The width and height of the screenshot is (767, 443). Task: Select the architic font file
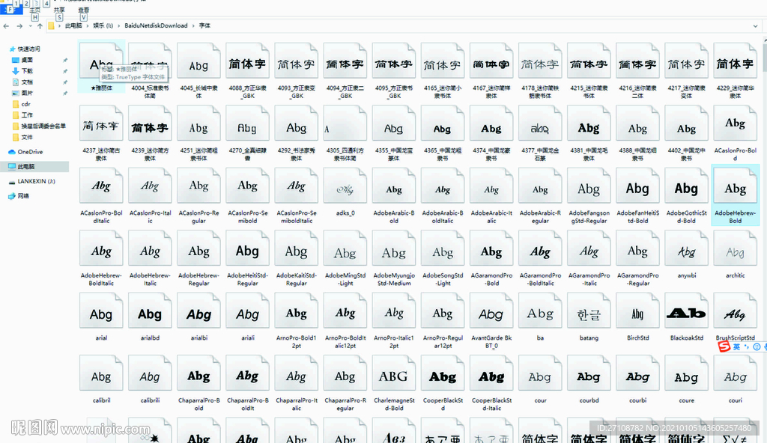[736, 253]
